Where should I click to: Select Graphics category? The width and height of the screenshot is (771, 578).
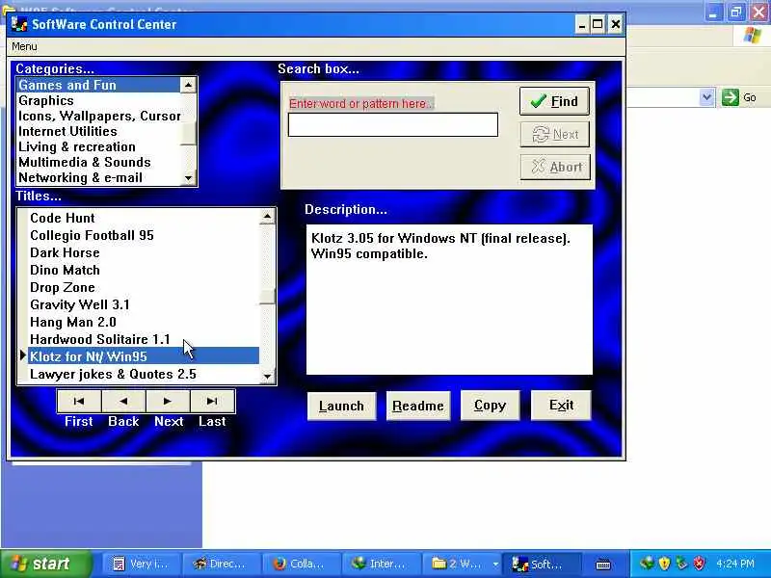pos(99,101)
